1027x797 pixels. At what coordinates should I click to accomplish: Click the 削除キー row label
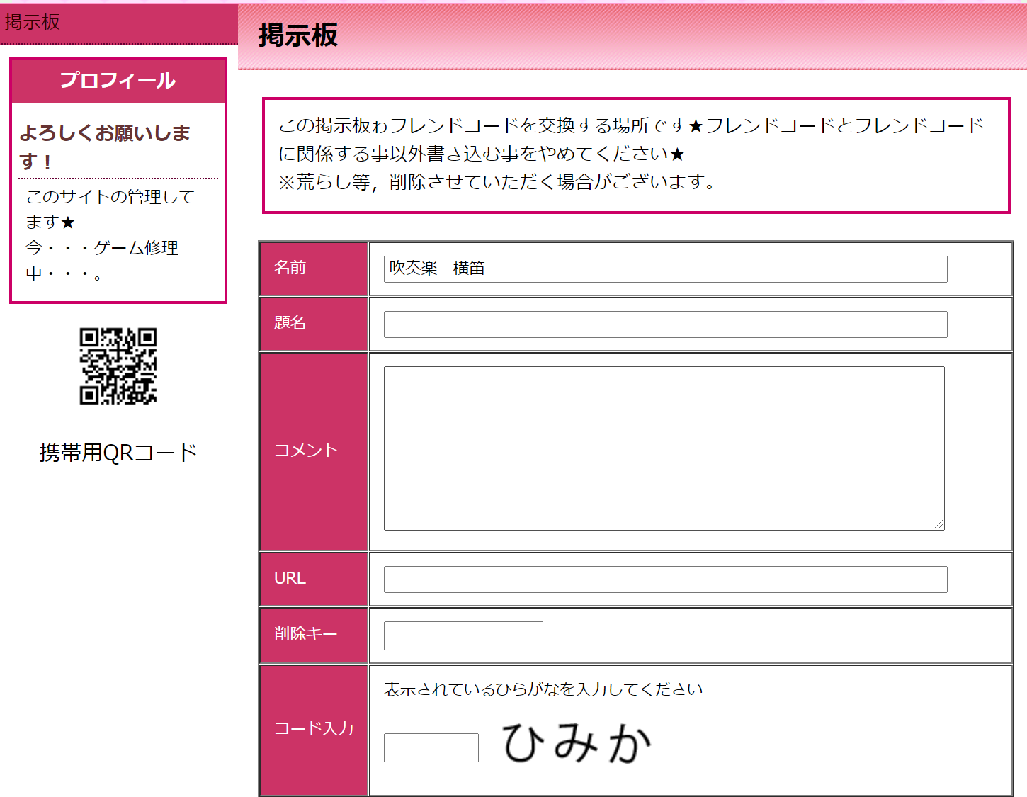tap(306, 634)
